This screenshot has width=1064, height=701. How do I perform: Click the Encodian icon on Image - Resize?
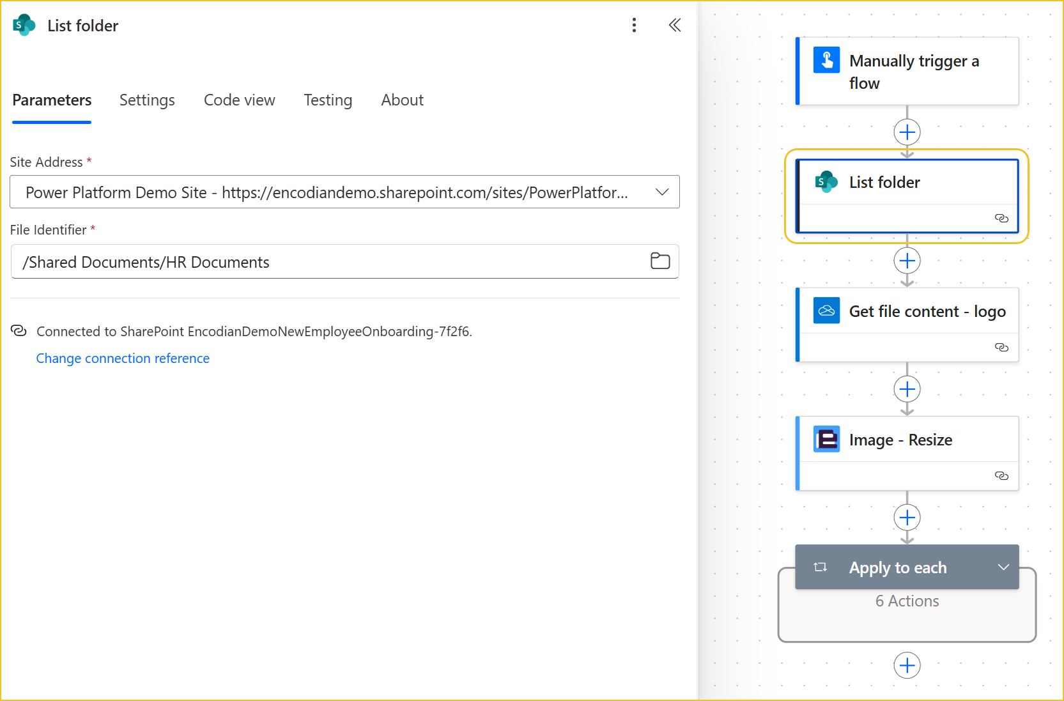coord(826,440)
